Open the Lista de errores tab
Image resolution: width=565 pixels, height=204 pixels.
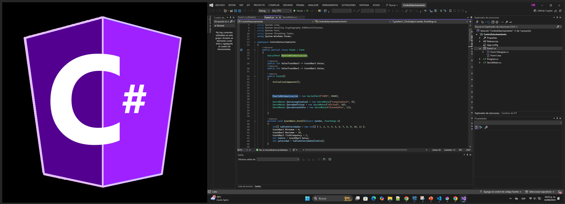(x=245, y=186)
